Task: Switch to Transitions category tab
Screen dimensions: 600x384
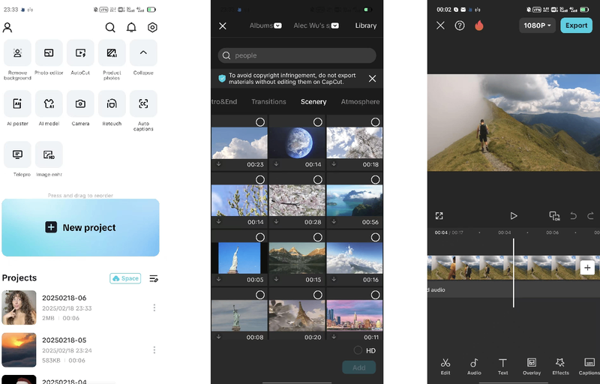Action: click(268, 102)
